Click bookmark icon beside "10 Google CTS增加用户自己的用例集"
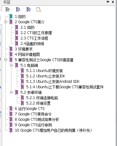The image size is (117, 146). (11, 130)
